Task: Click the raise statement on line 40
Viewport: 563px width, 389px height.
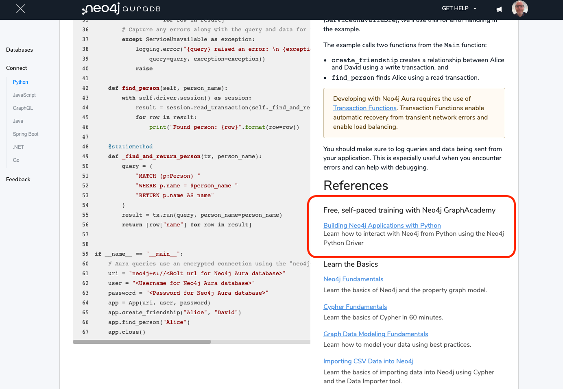Action: (x=144, y=69)
